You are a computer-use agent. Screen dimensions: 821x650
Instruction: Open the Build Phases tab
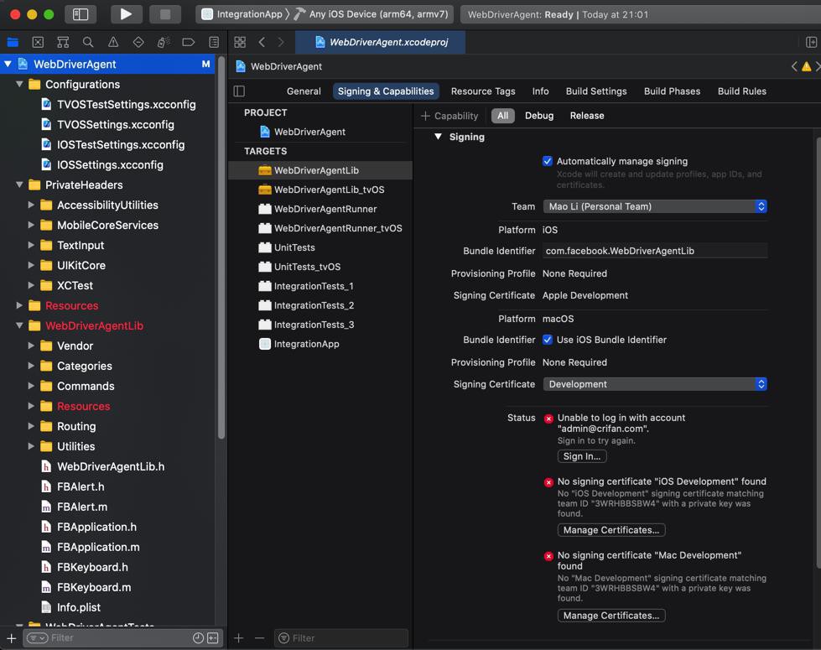click(x=672, y=91)
